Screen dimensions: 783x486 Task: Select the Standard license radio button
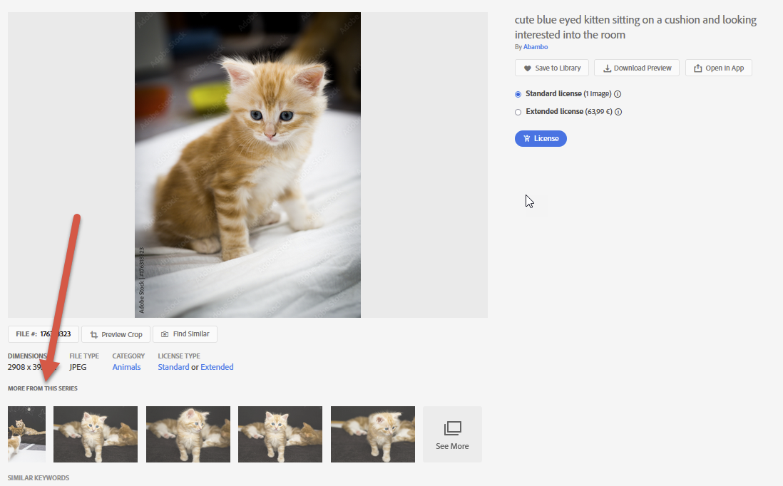(x=517, y=94)
